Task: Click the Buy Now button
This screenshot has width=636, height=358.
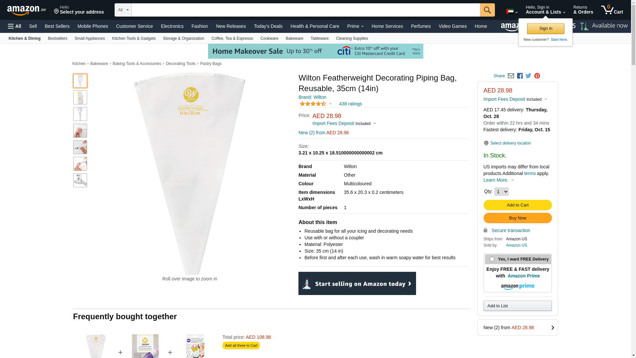Action: 517,218
